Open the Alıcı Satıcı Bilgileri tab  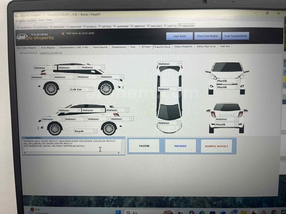[27, 48]
